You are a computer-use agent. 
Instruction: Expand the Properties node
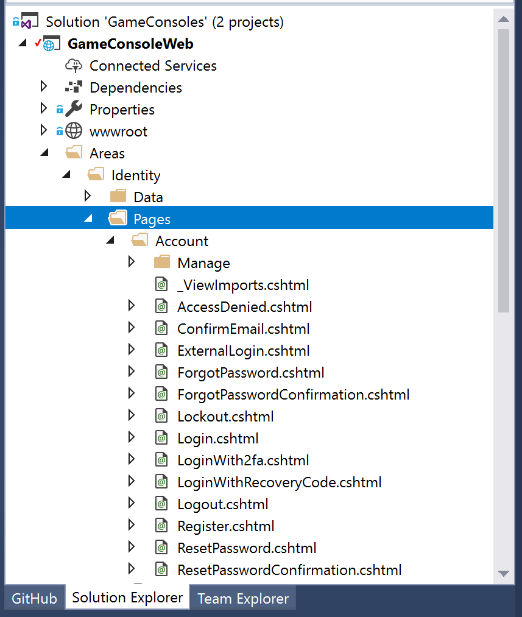(44, 108)
